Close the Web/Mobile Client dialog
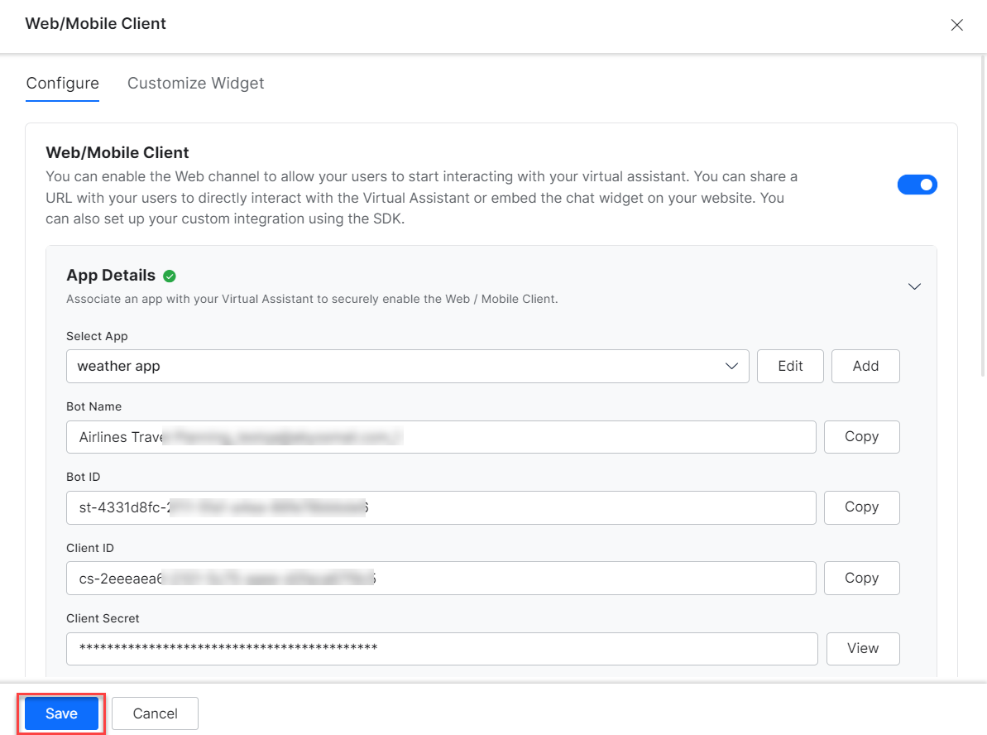The height and width of the screenshot is (735, 987). [x=956, y=25]
